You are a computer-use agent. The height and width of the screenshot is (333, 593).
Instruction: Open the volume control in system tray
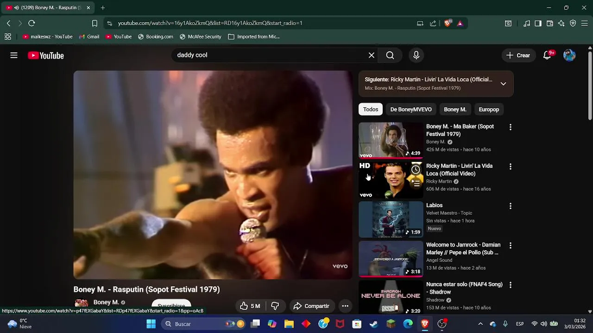coord(543,324)
